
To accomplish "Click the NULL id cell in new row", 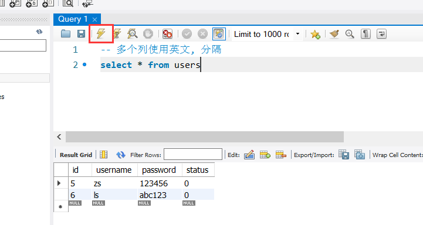I will pyautogui.click(x=75, y=203).
